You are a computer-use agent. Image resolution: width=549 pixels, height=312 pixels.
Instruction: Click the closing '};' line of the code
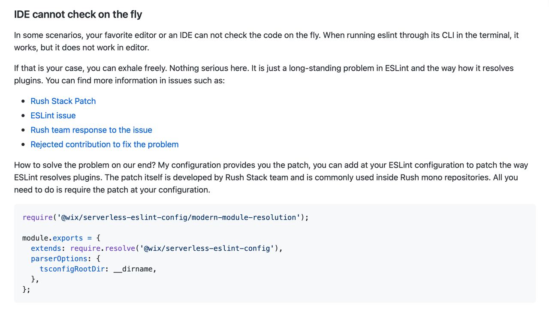pyautogui.click(x=27, y=289)
